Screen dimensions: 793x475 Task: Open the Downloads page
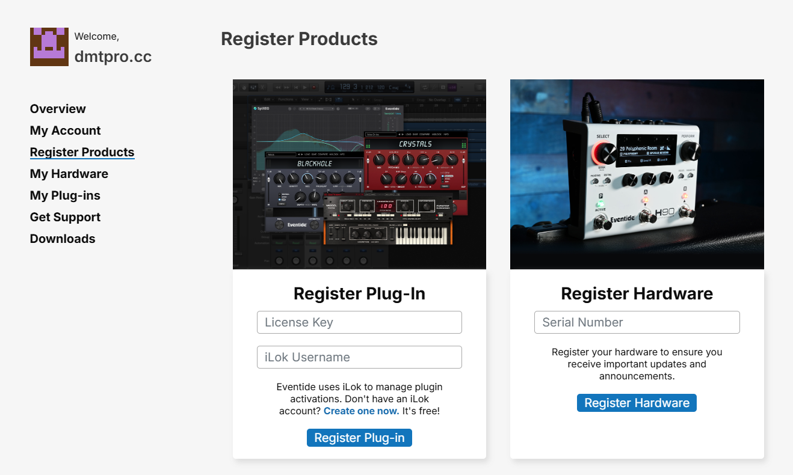[63, 239]
